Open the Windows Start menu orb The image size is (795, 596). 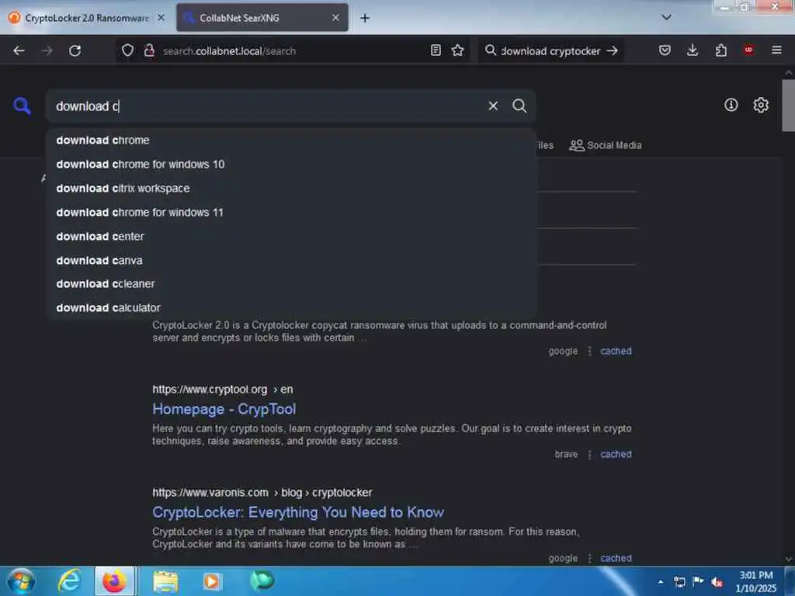pos(21,580)
